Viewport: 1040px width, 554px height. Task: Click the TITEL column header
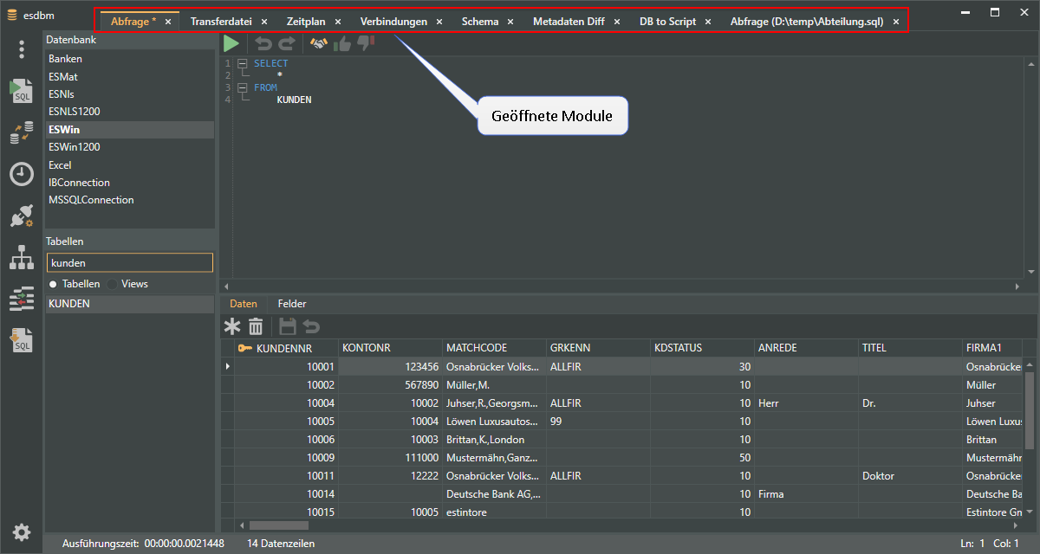[x=910, y=348]
